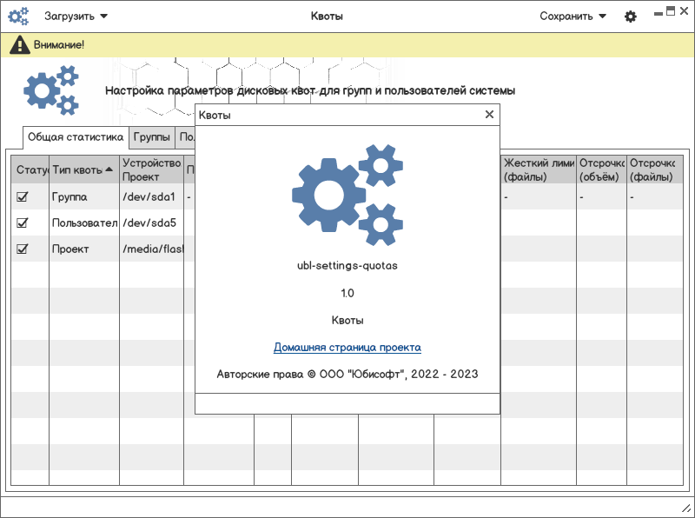This screenshot has width=695, height=518.
Task: Sort by Устройство Проект column header
Action: pos(151,169)
